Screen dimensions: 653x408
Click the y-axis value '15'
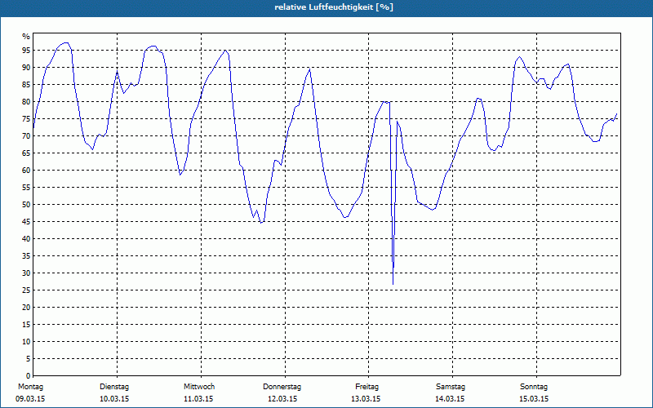coord(26,324)
